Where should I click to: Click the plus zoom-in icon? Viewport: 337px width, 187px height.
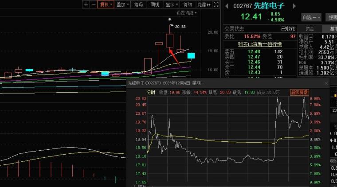pyautogui.click(x=86, y=4)
